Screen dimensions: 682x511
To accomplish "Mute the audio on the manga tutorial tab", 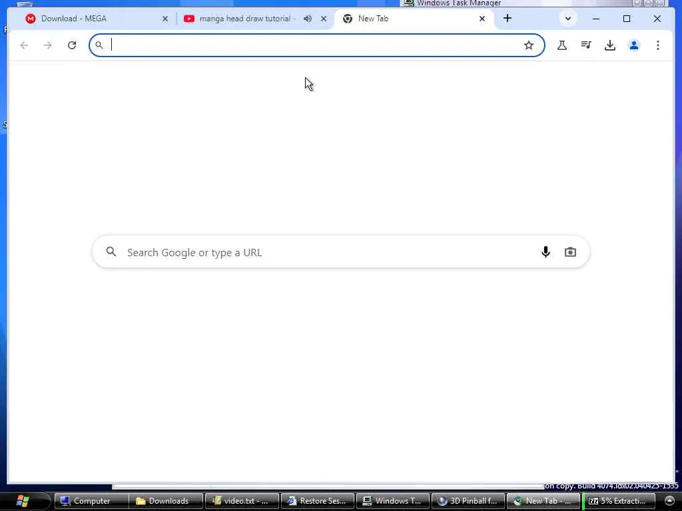I will pos(308,19).
